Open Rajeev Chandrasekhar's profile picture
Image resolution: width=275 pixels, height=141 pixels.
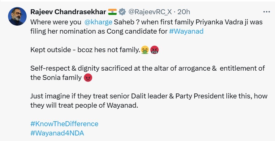(17, 16)
